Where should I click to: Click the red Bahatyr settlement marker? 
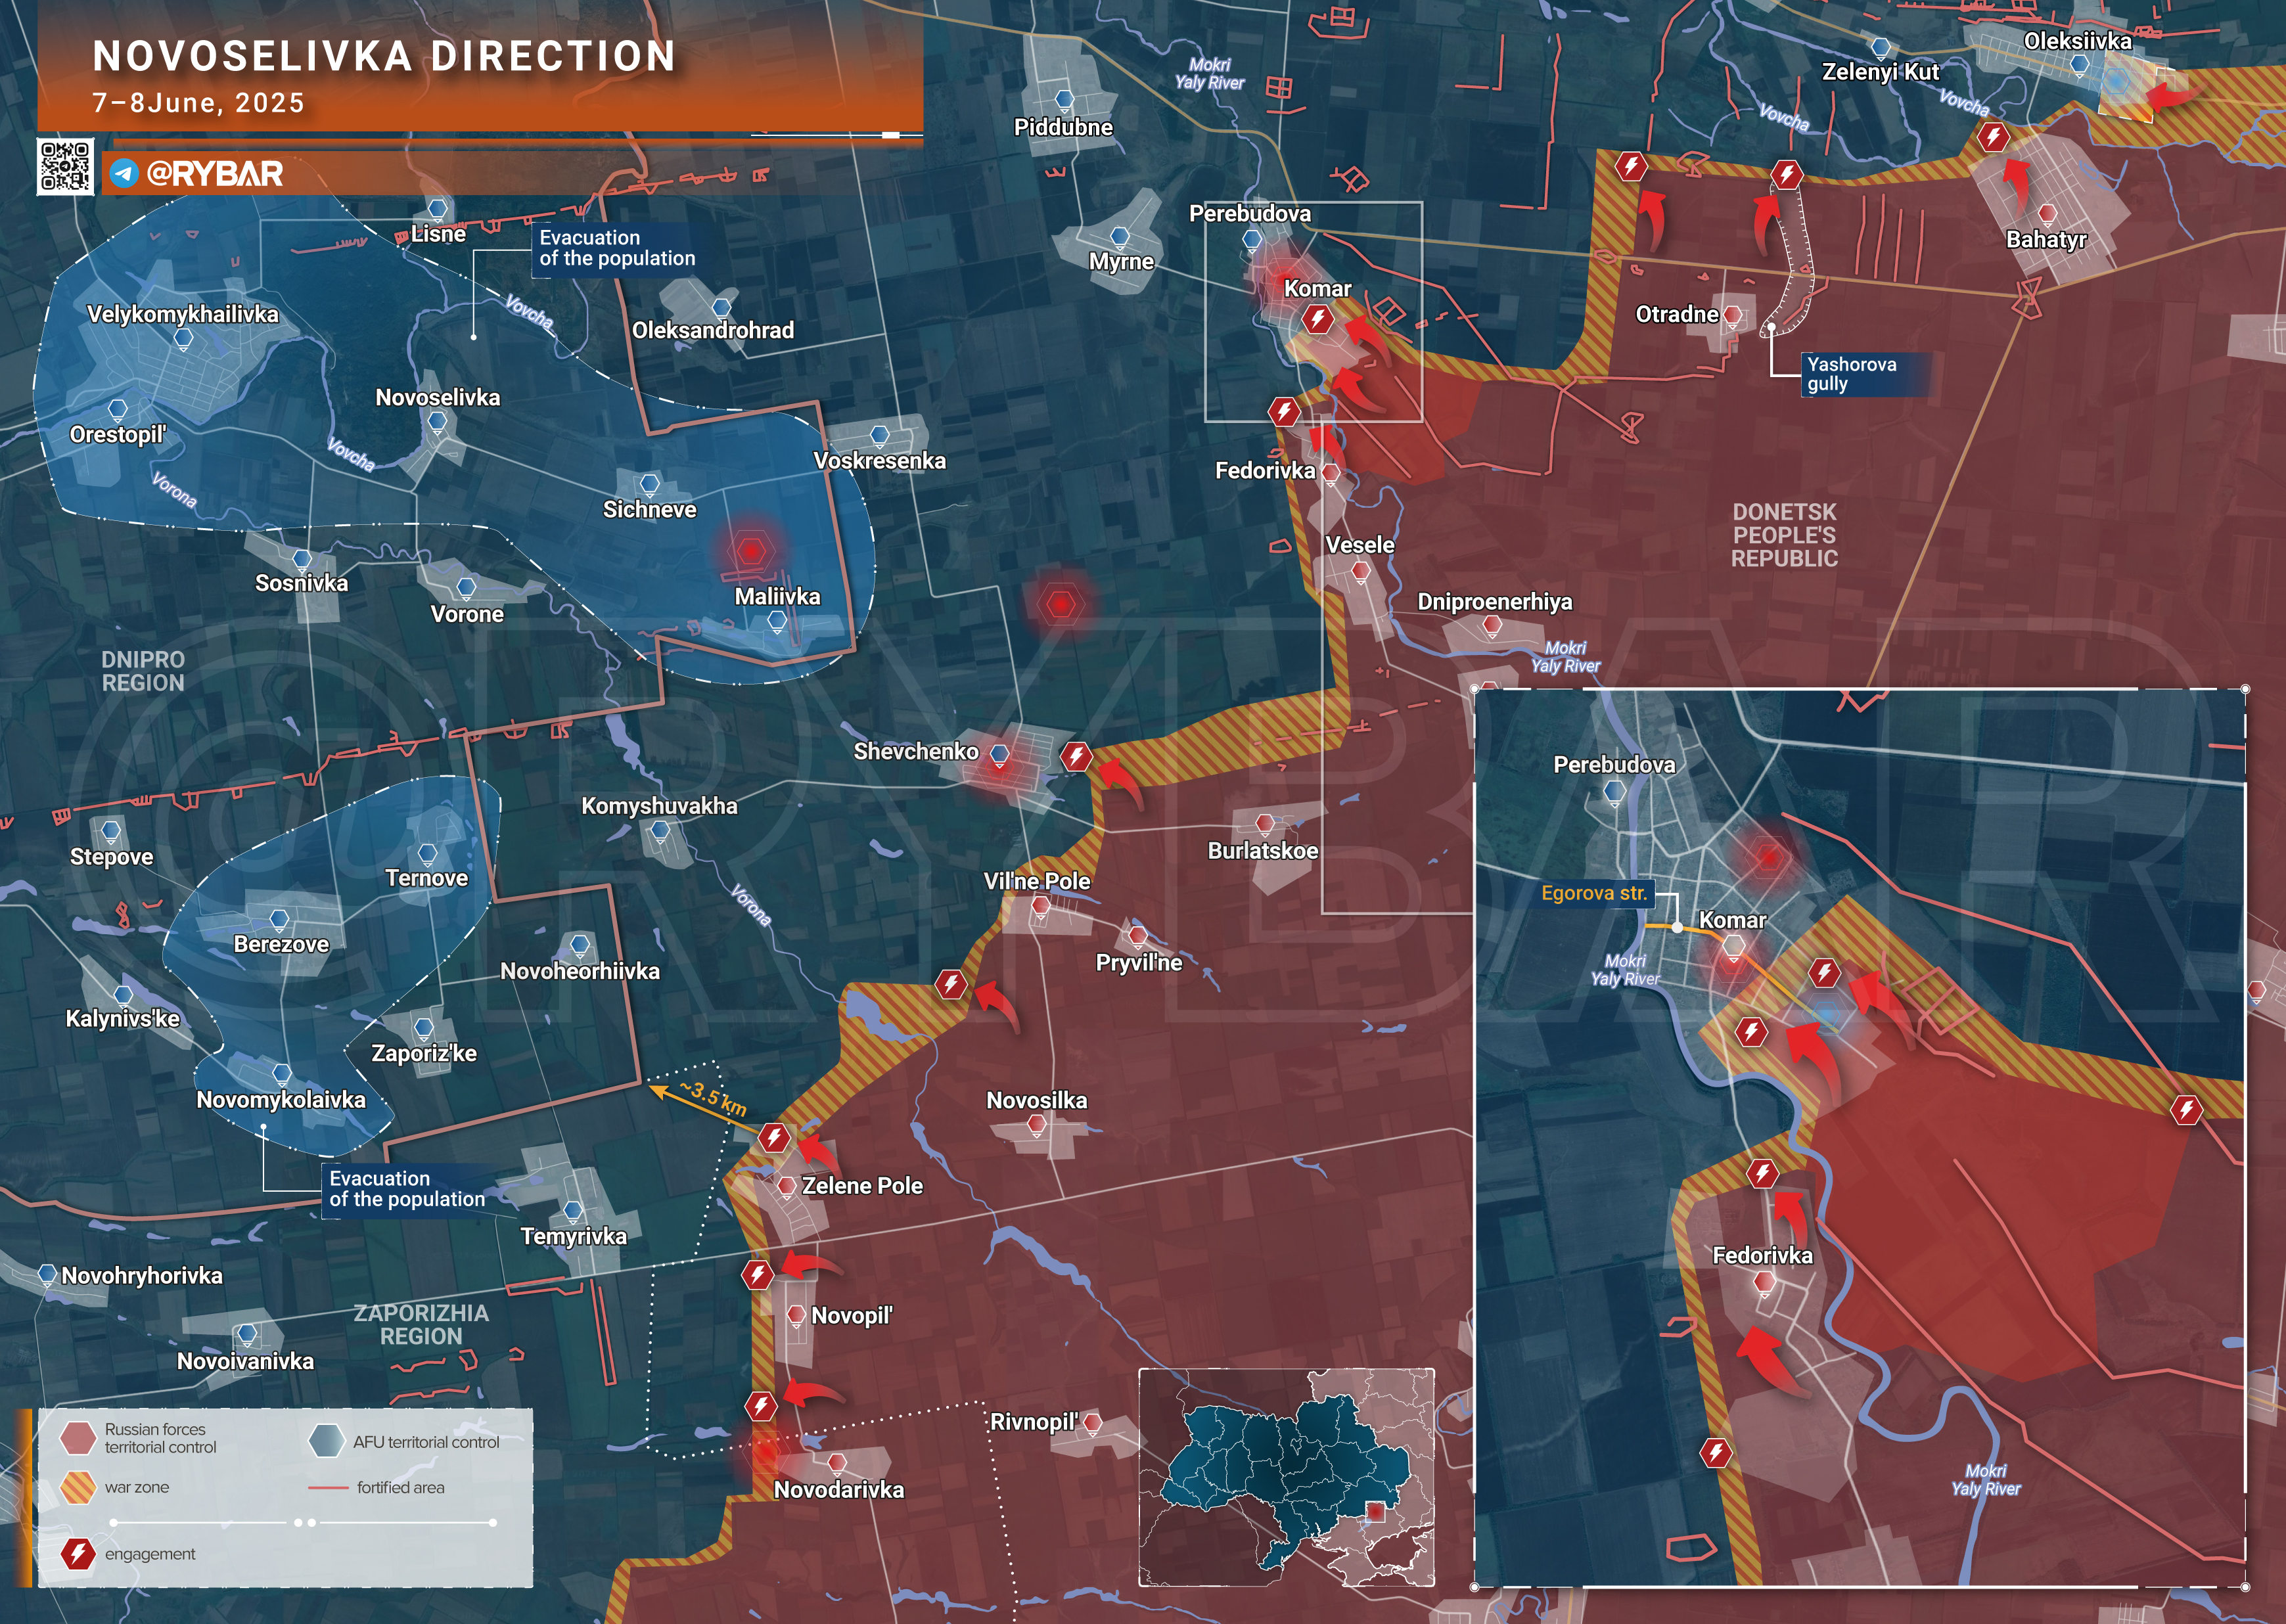click(2047, 214)
